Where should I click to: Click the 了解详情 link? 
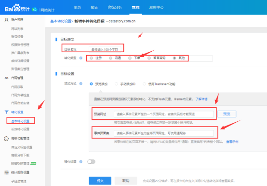pyautogui.click(x=201, y=99)
